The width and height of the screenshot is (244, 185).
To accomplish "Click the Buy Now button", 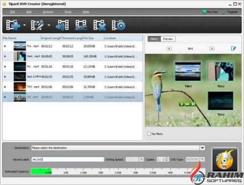I will point(210,12).
